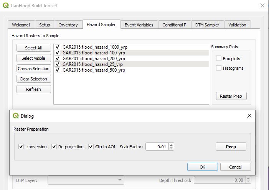Click the Refresh button

[34, 89]
